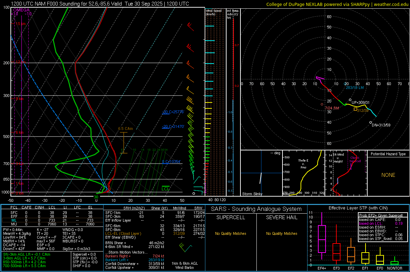This screenshot has height=272, width=410.
Task: Click the SARS - Sounding Analogue System title
Action: 256,209
